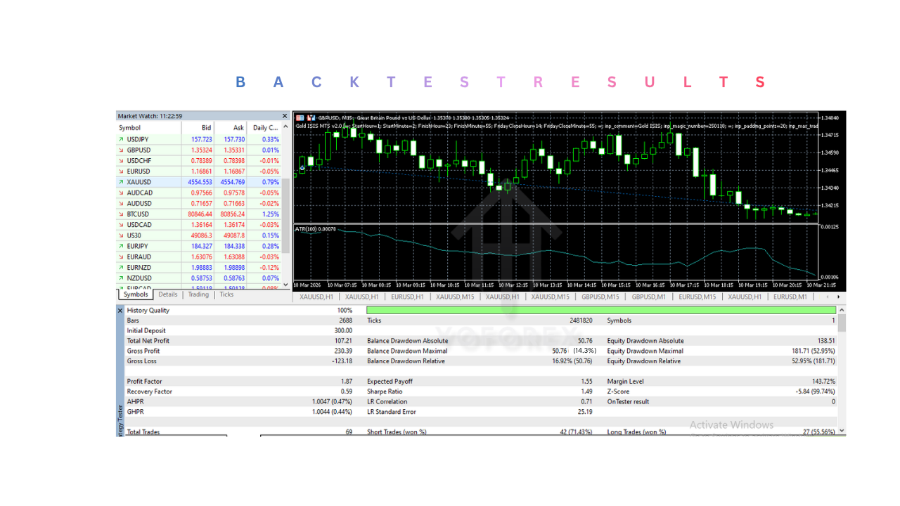Click the Depth of Market icon on the GBPUSD chart

click(300, 117)
